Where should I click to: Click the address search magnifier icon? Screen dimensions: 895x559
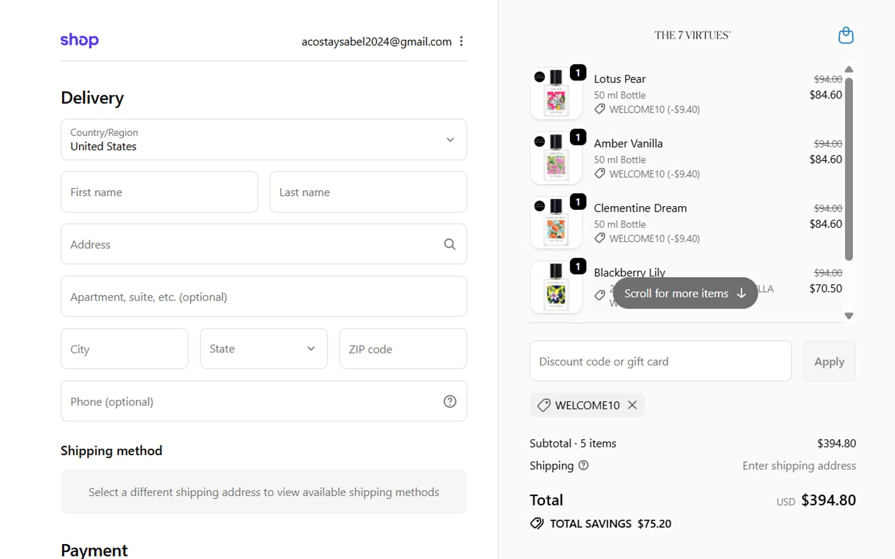pyautogui.click(x=450, y=244)
